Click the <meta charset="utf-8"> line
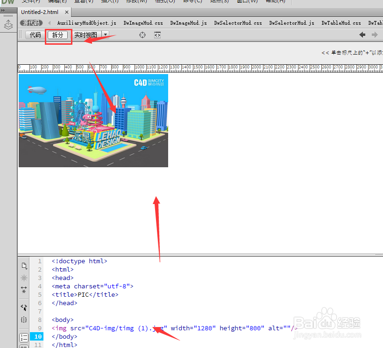Image resolution: width=383 pixels, height=348 pixels. (92, 287)
